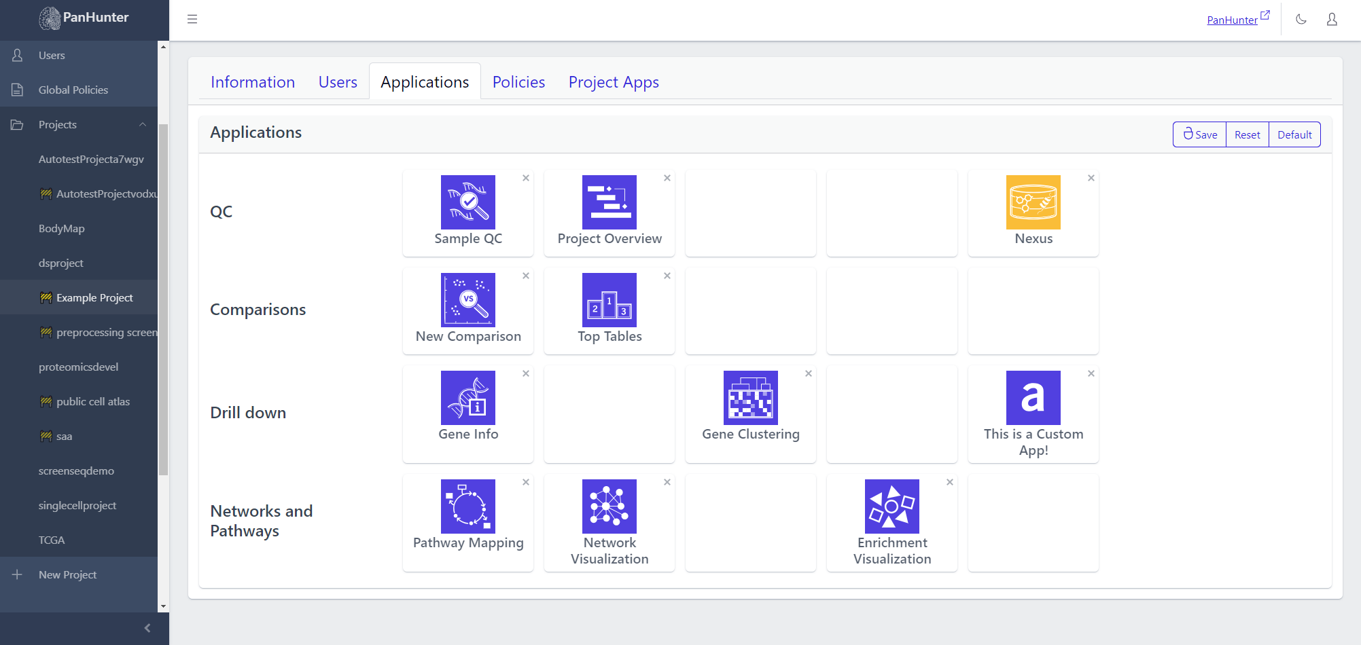
Task: Open the TCGA project in sidebar
Action: click(x=52, y=540)
